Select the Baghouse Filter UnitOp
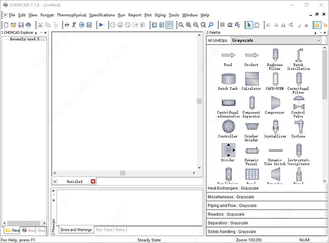 [275, 59]
